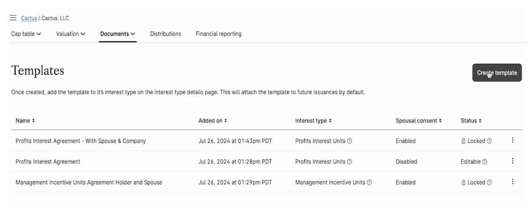Open kebab menu for Profits Interest Agreement

[512, 161]
